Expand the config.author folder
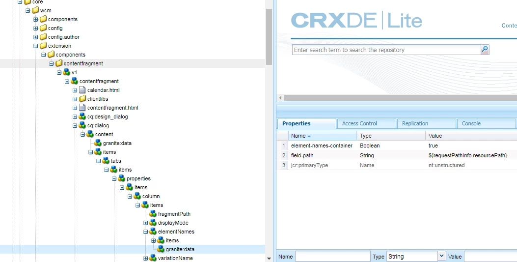Screen dimensions: 517x262 (36, 37)
